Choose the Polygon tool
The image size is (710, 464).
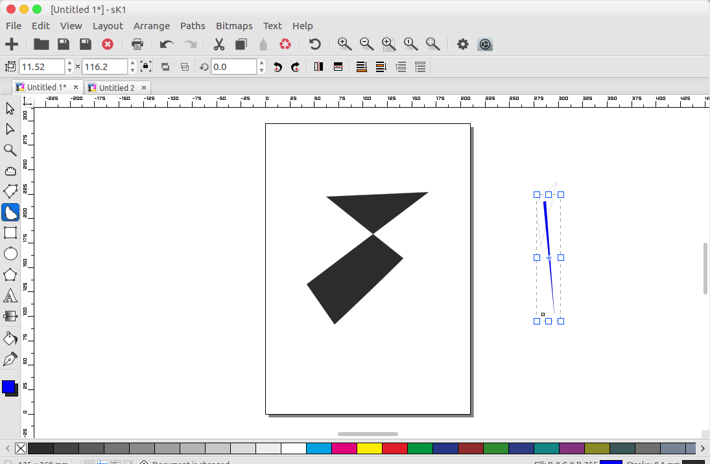10,274
